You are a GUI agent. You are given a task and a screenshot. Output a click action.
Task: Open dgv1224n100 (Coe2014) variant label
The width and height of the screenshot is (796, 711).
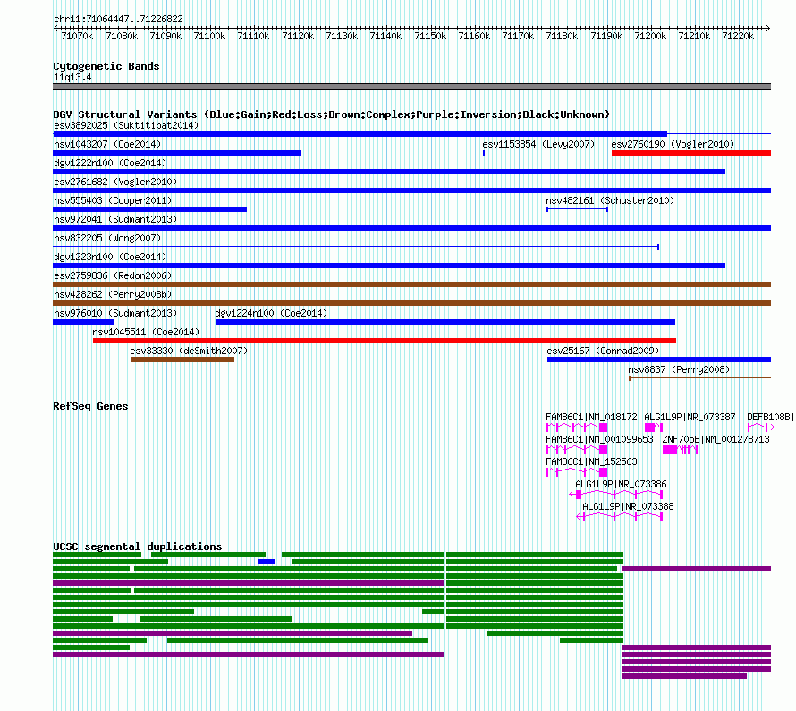[x=271, y=313]
